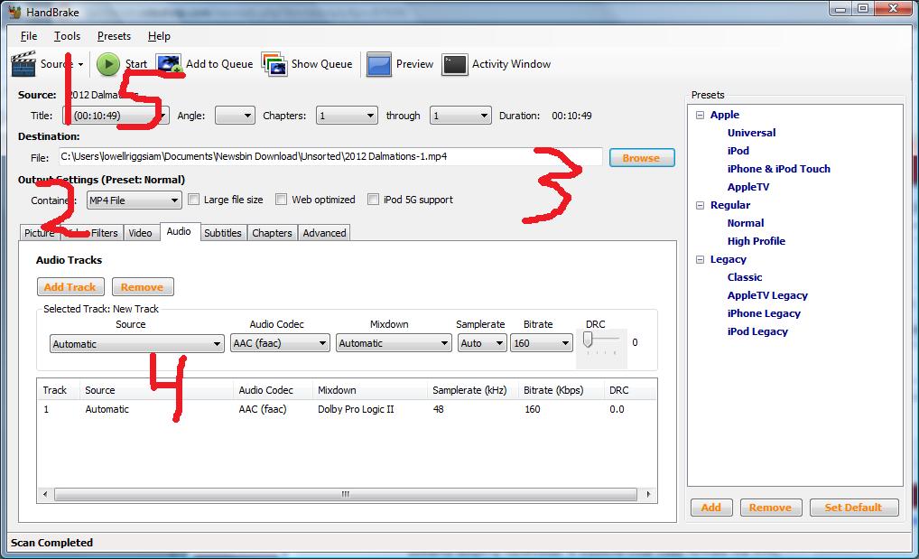Open the Tools menu

pyautogui.click(x=67, y=36)
